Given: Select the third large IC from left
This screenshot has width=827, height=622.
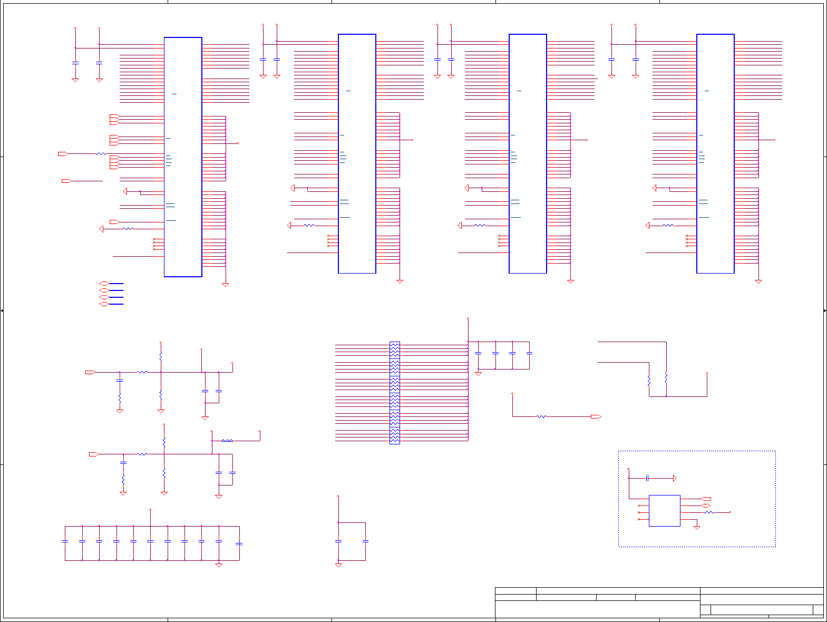Looking at the screenshot, I should (x=528, y=154).
